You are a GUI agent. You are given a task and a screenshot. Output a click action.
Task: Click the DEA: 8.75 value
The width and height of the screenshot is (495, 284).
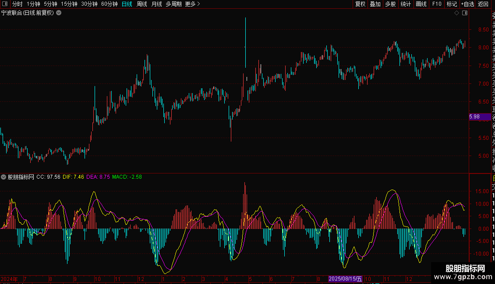tap(98, 177)
